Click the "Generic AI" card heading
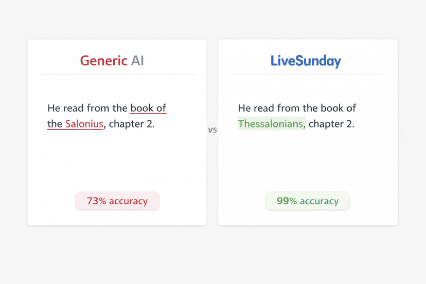The height and width of the screenshot is (284, 426). coord(112,61)
